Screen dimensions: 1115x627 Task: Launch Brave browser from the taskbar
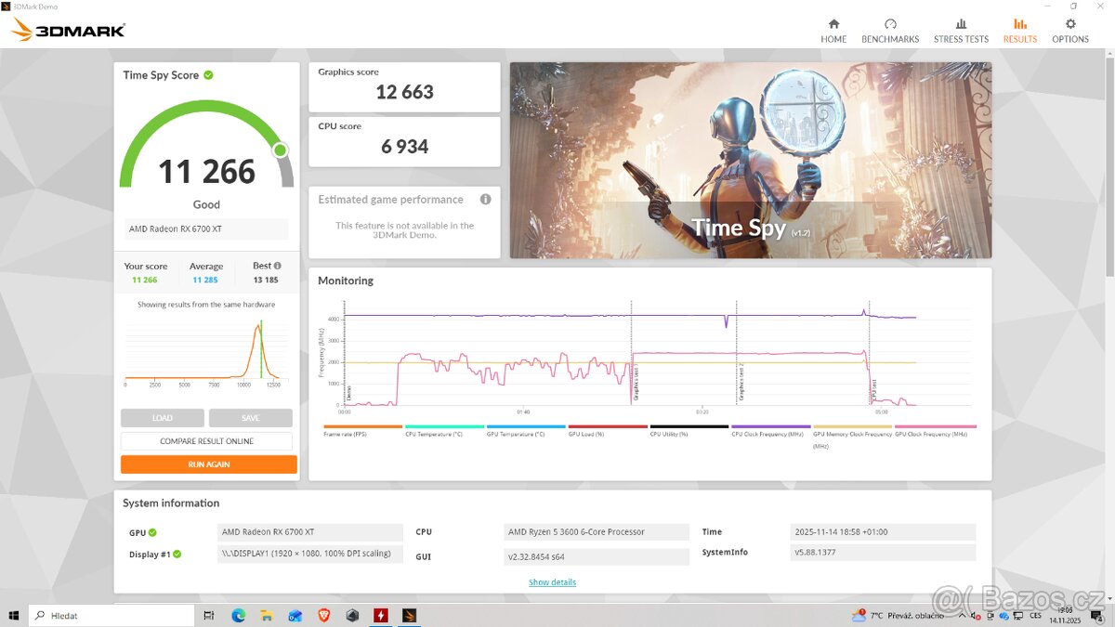coord(322,615)
